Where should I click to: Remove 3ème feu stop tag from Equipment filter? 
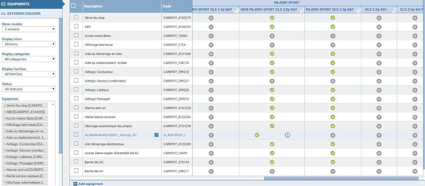pos(5,106)
